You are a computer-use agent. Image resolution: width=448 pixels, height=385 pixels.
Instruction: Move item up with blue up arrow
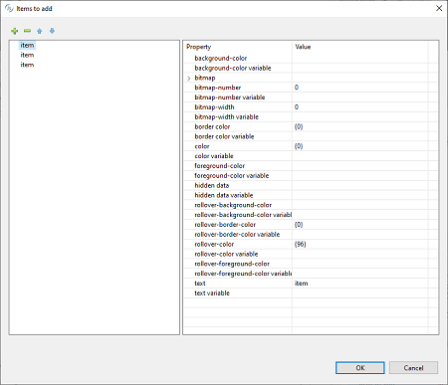40,31
